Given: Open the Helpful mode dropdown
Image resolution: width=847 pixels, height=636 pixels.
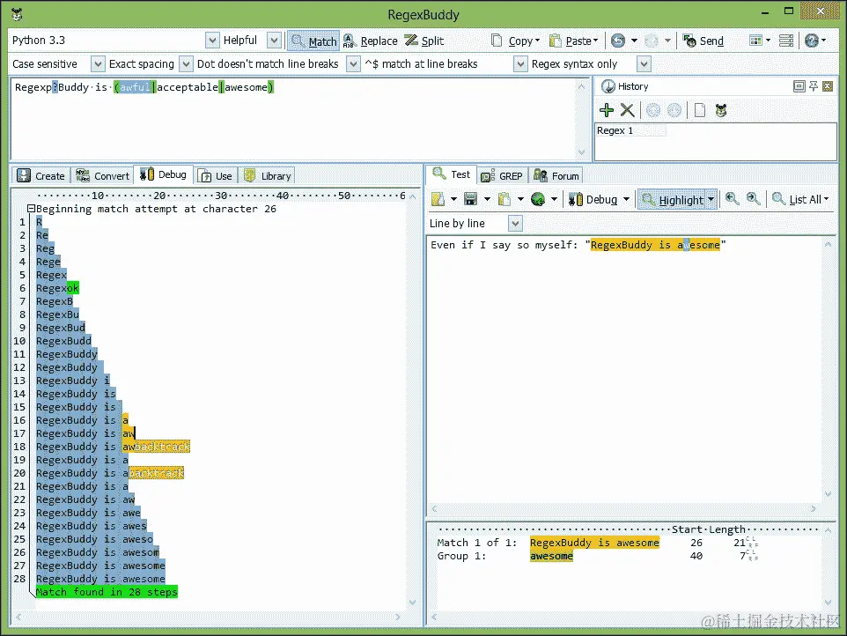Looking at the screenshot, I should click(274, 40).
